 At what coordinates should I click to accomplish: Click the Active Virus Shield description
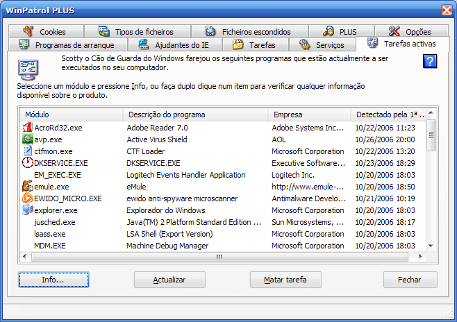157,139
